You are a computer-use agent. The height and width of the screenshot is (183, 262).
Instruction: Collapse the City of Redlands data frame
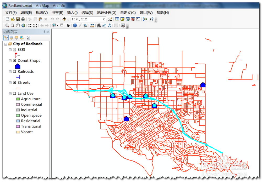[6, 44]
